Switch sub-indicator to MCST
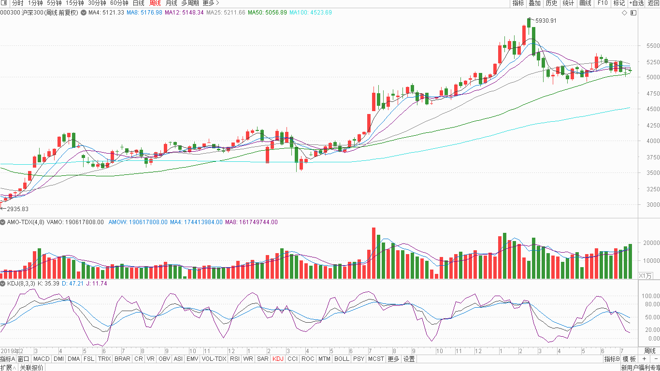 point(376,359)
